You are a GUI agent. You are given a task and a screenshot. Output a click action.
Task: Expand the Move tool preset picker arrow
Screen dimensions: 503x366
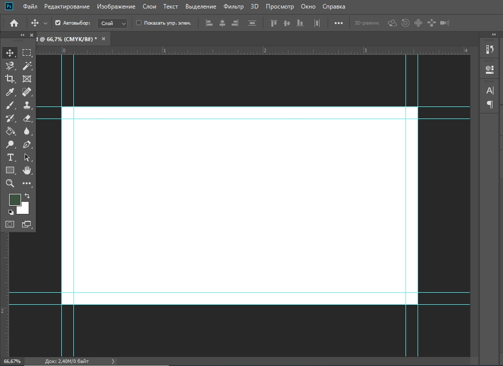46,23
